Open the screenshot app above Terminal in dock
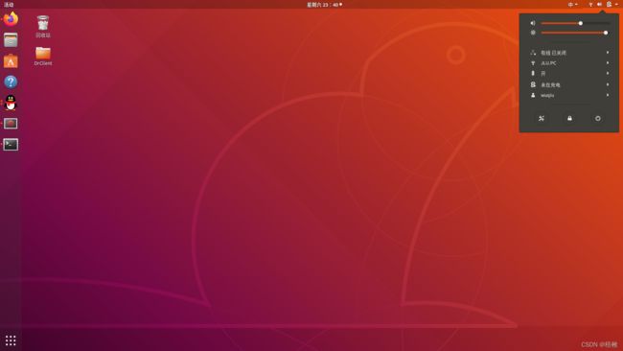 click(11, 124)
